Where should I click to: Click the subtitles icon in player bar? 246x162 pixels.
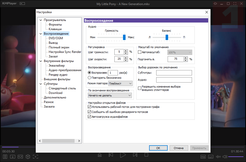(x=211, y=157)
